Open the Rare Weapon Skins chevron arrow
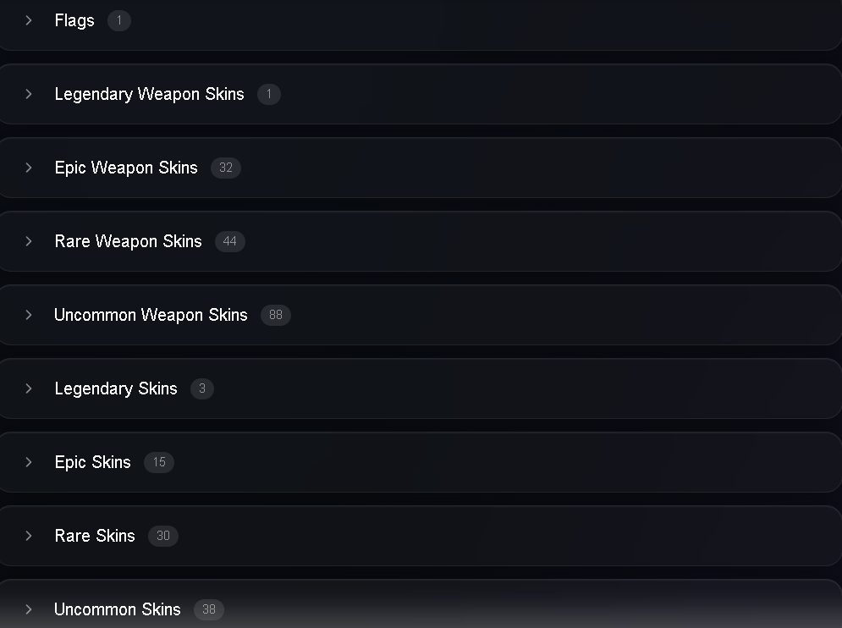This screenshot has width=842, height=628. 29,241
